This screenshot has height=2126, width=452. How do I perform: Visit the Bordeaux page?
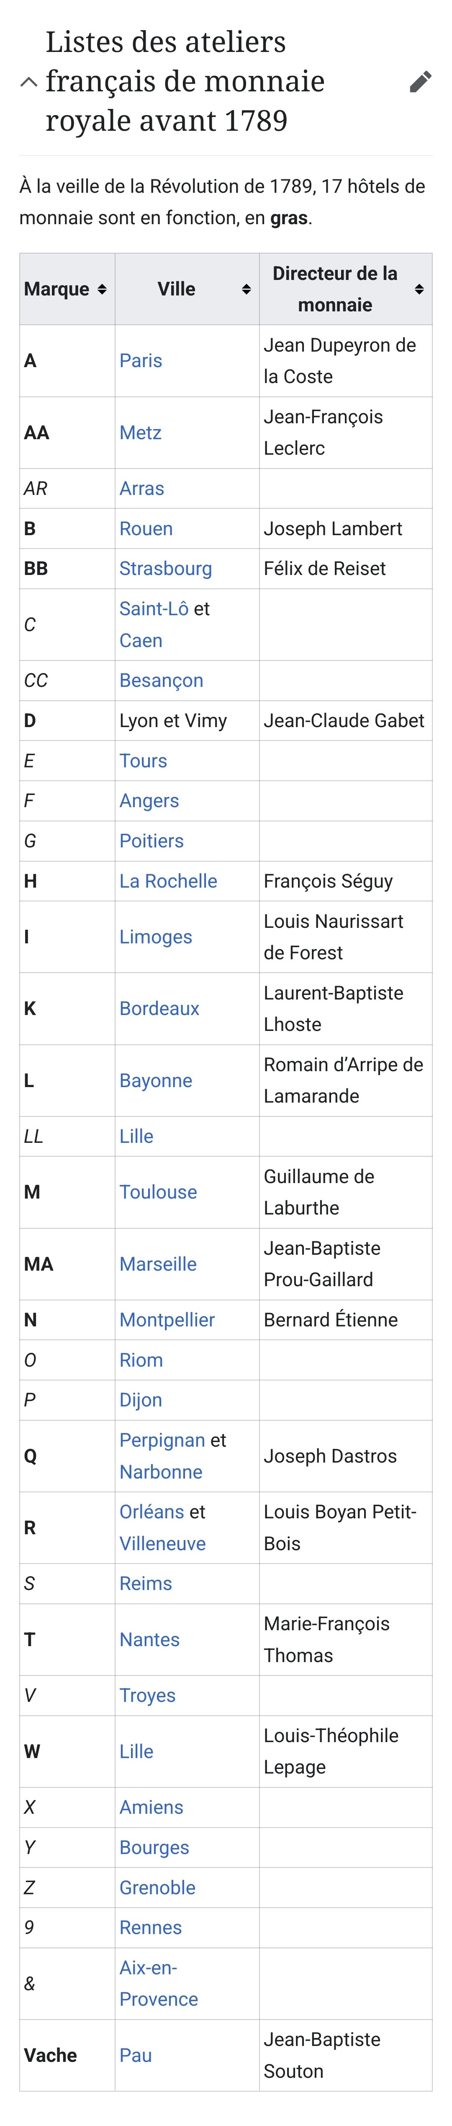[159, 1009]
